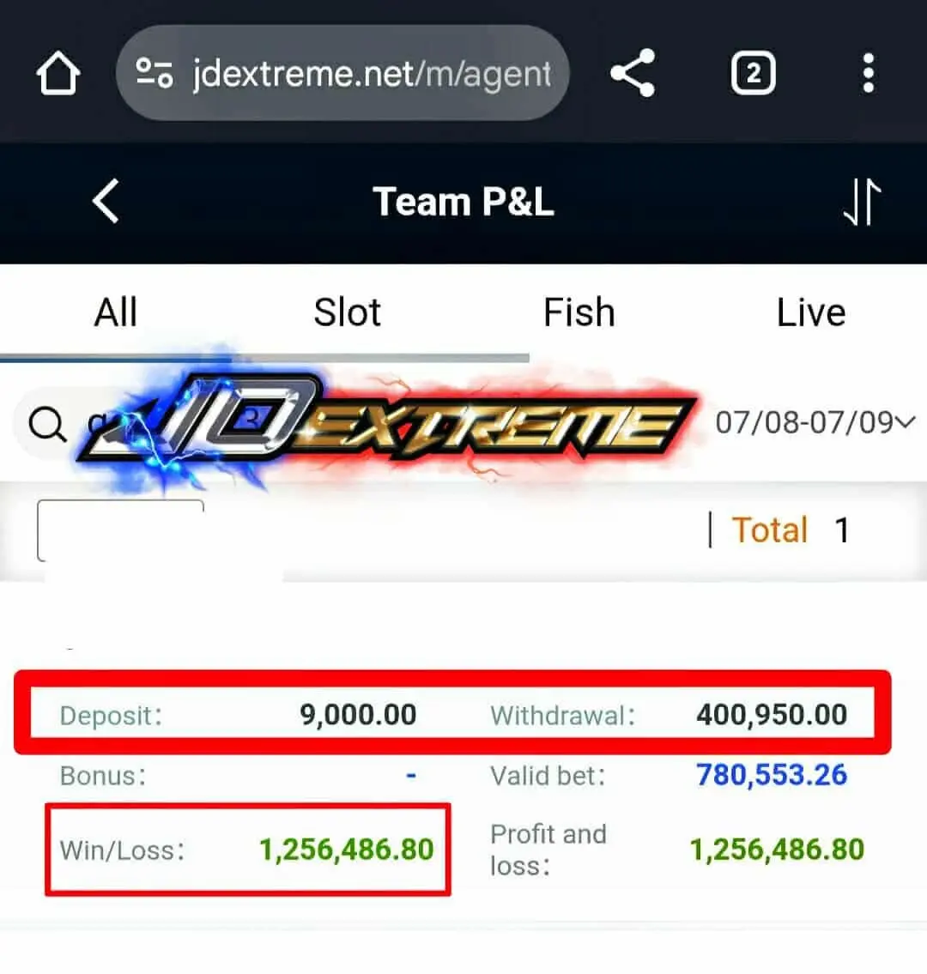Tap the Total count label

tap(770, 529)
